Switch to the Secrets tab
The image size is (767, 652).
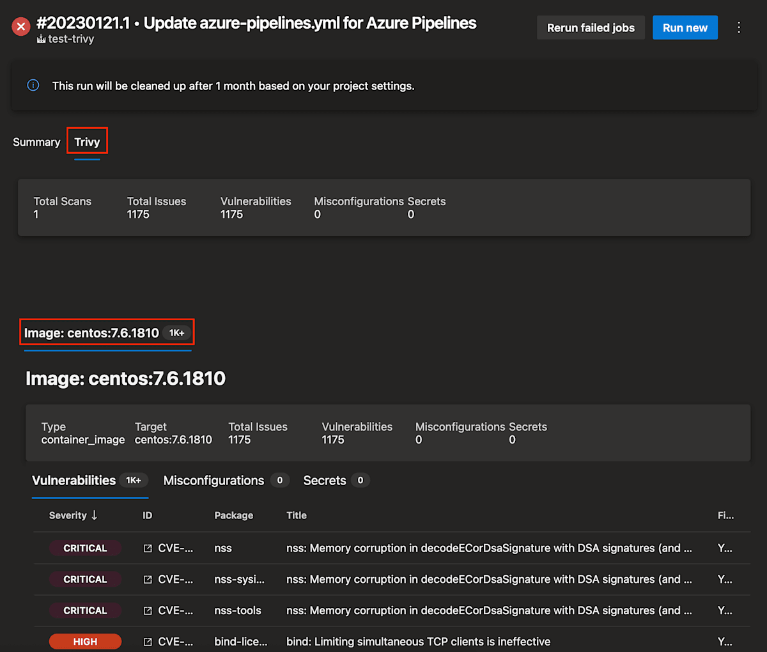click(336, 481)
